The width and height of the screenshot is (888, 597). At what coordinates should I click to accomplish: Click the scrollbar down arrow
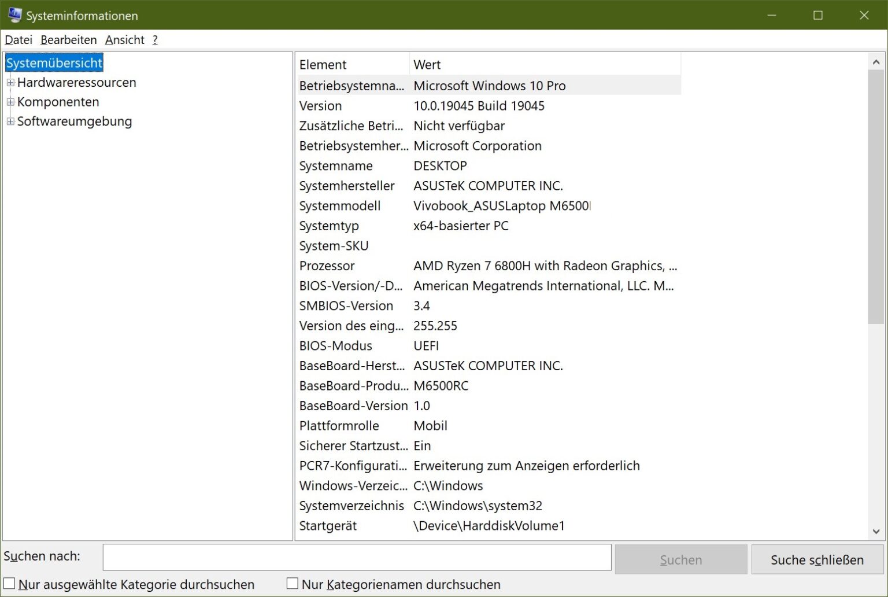click(x=875, y=530)
